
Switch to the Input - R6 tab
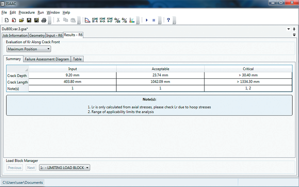point(54,35)
